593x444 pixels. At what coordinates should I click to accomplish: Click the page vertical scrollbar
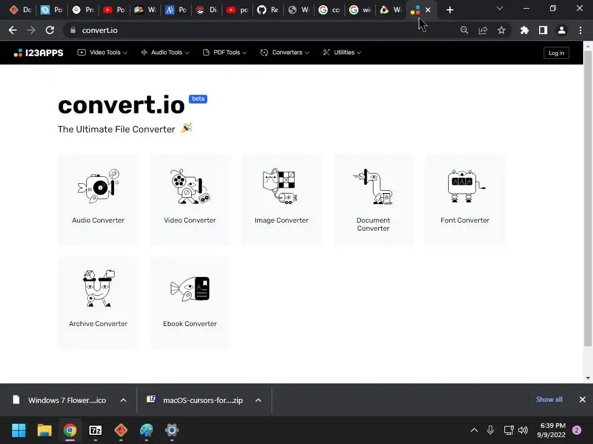[x=588, y=198]
